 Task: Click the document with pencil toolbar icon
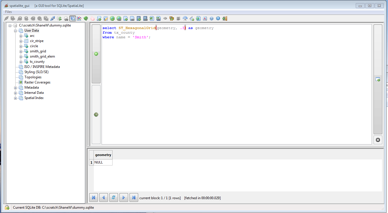pos(106,18)
